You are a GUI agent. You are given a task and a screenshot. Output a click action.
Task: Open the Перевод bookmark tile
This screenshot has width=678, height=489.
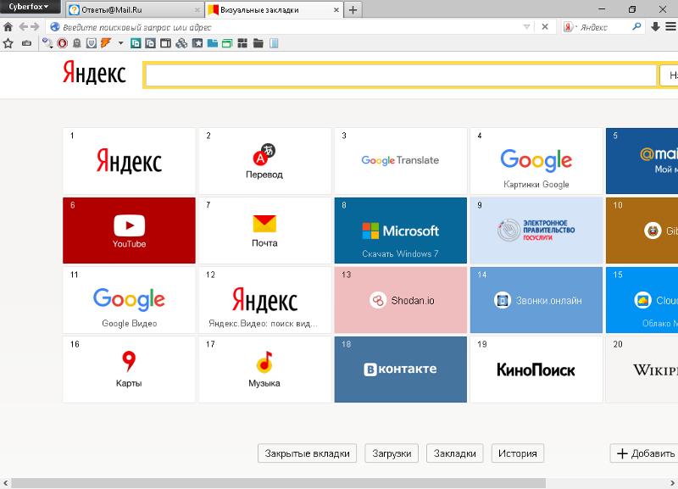[264, 161]
